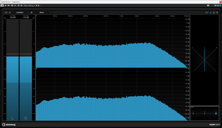Click the Music, Mixing preset name field
This screenshot has width=222, height=128.
(x=29, y=5)
